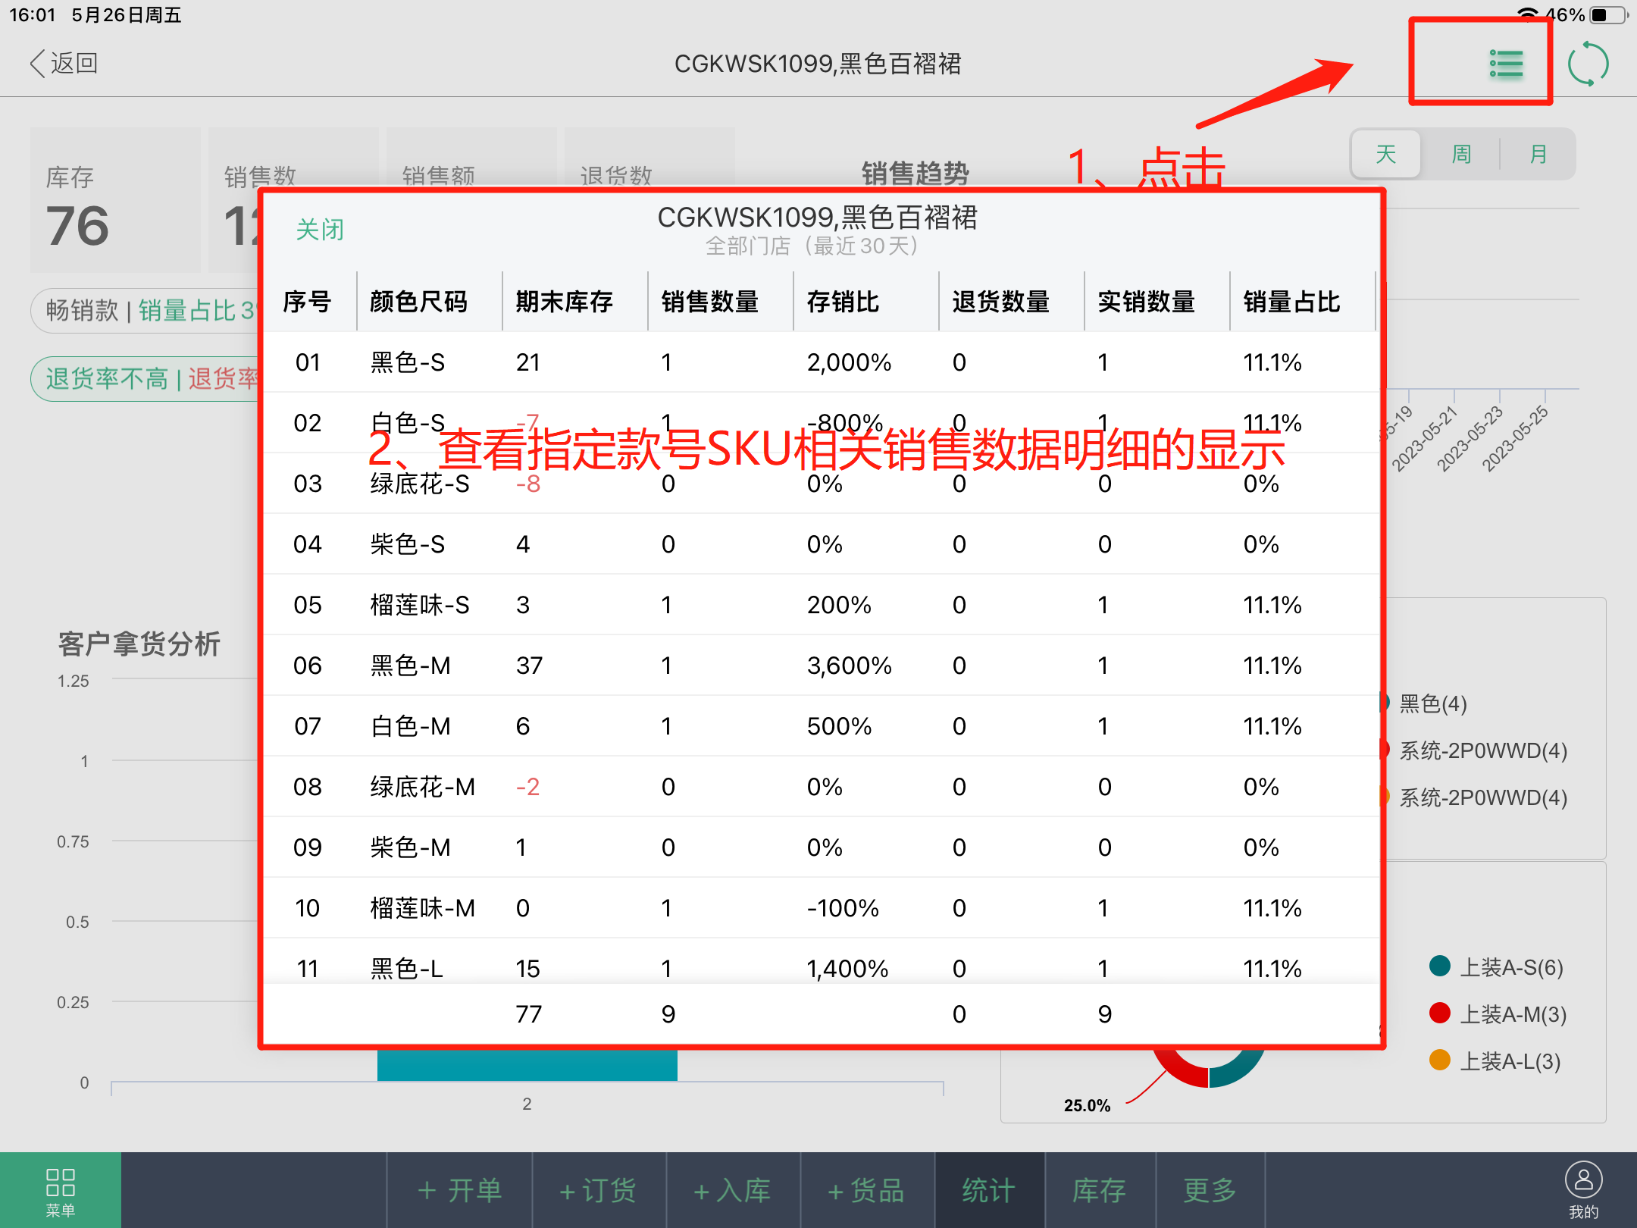Screen dimensions: 1637x1228
Task: Check battery status icon in status bar
Action: pos(1608,15)
